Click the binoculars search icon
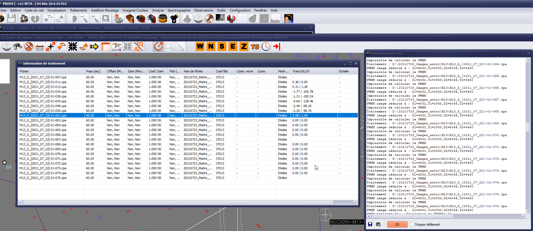The width and height of the screenshot is (533, 231). coord(18,46)
